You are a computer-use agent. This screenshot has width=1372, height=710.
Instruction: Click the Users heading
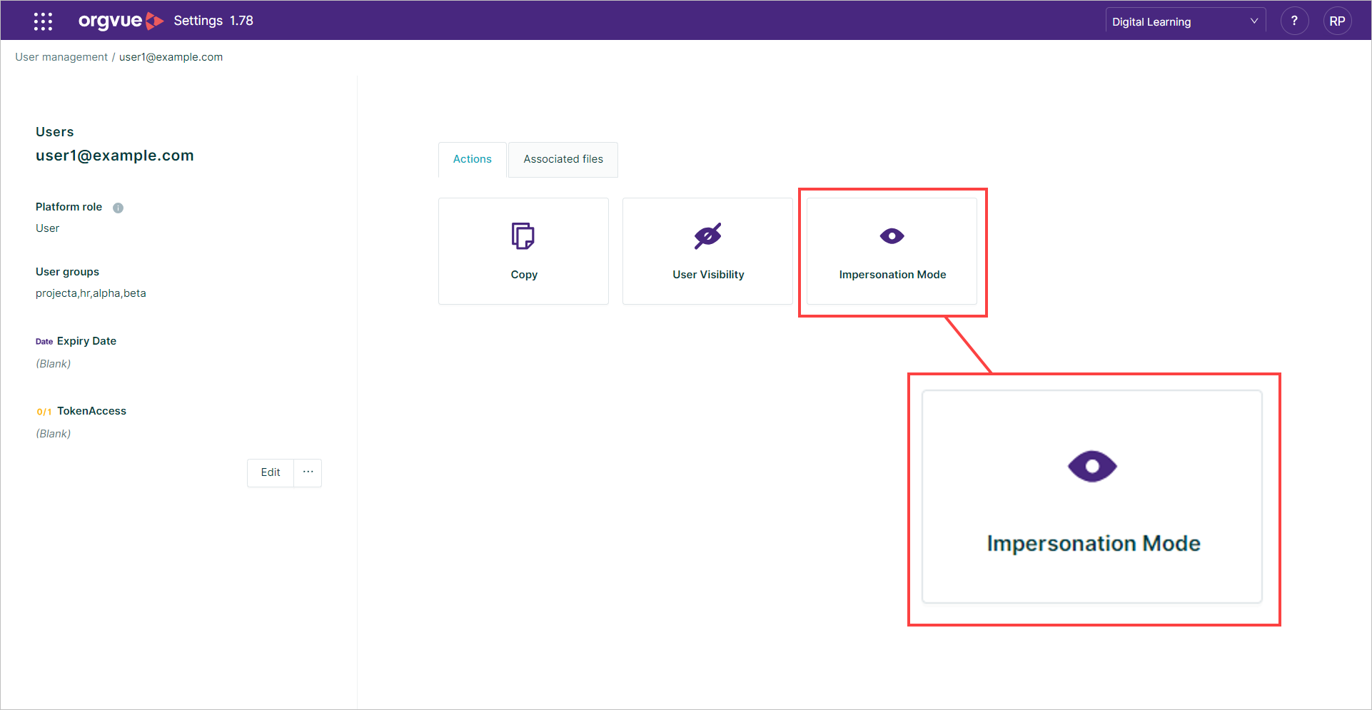55,132
